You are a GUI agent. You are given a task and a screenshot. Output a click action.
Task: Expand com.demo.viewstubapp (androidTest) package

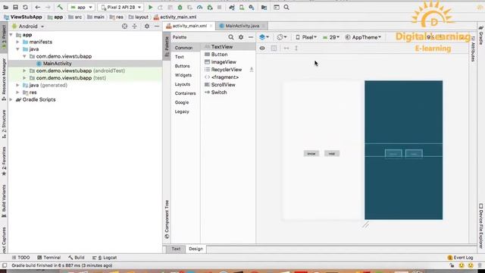click(x=24, y=71)
